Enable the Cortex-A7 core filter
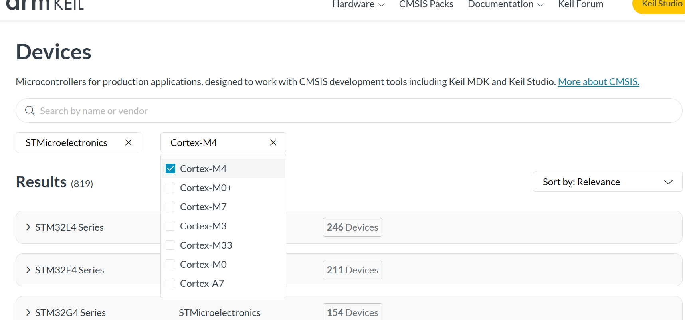Viewport: 685px width, 320px height. (170, 283)
